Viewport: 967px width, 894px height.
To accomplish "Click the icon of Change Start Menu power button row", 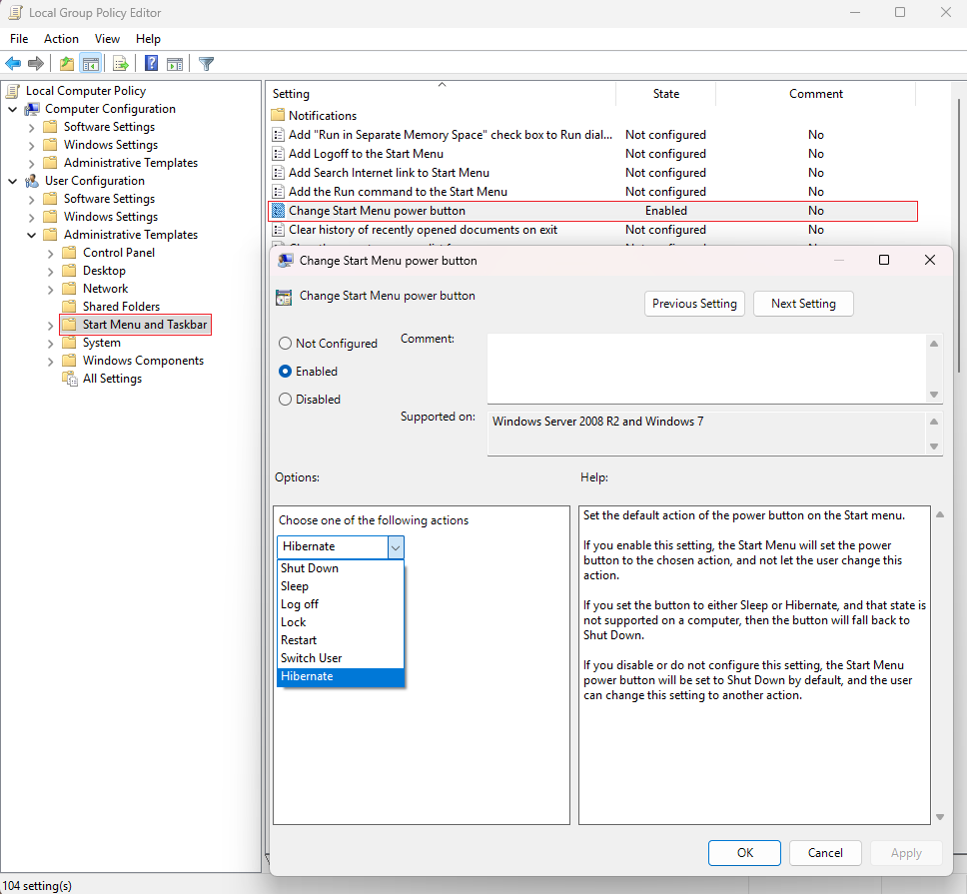I will (x=278, y=210).
